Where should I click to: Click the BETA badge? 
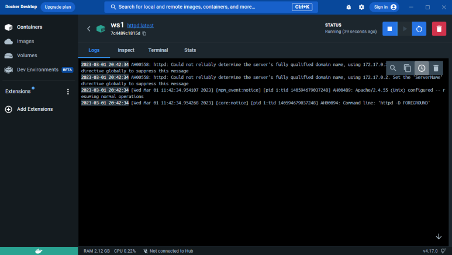(x=67, y=70)
